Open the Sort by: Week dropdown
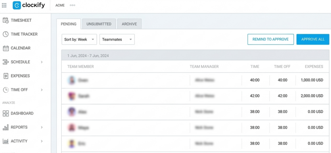The width and height of the screenshot is (331, 153). point(79,39)
